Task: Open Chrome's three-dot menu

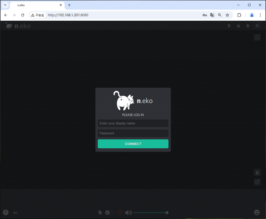Action: tap(260, 15)
